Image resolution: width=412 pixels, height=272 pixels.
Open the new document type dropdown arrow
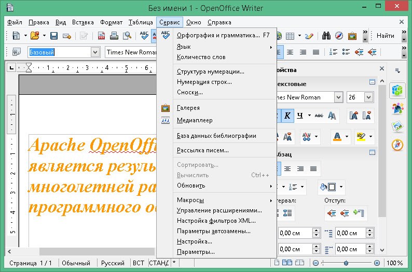tap(25, 35)
